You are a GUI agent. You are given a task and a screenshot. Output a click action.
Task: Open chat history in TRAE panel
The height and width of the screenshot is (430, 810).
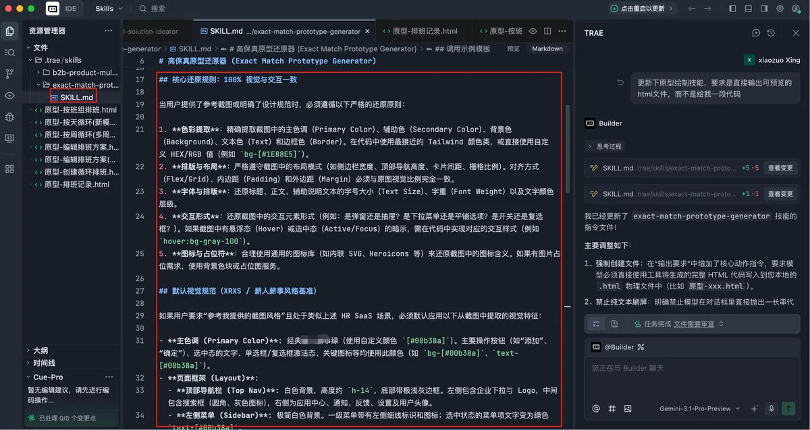click(x=771, y=33)
